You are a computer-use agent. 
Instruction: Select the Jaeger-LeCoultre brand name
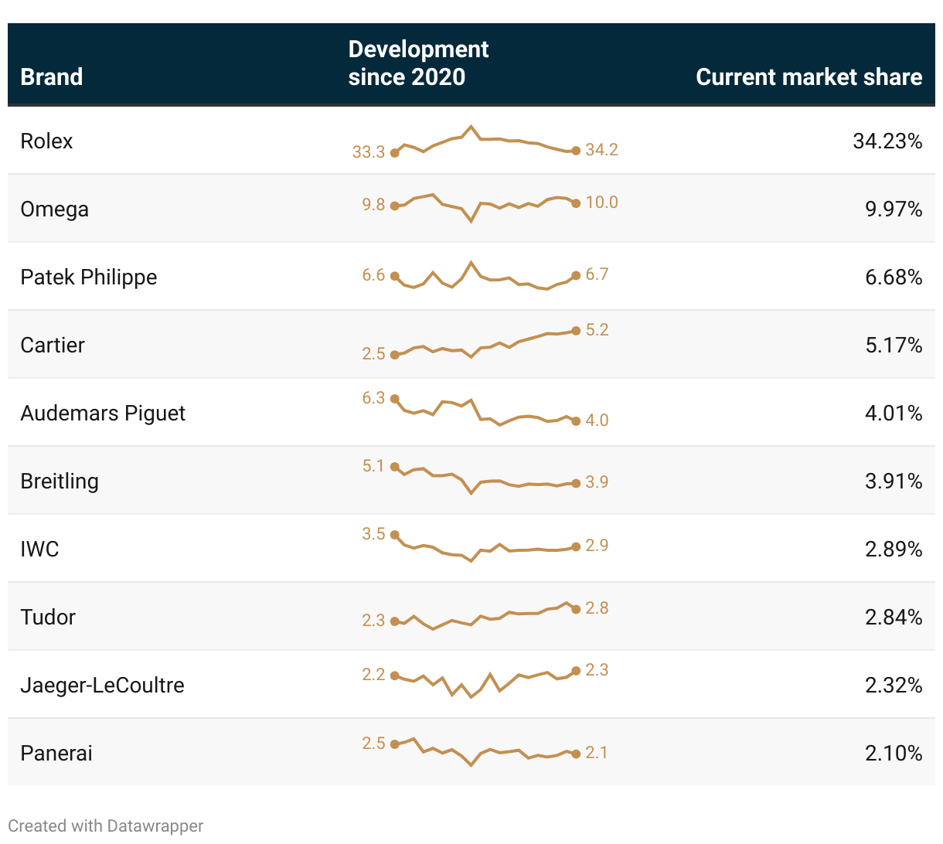(x=102, y=686)
